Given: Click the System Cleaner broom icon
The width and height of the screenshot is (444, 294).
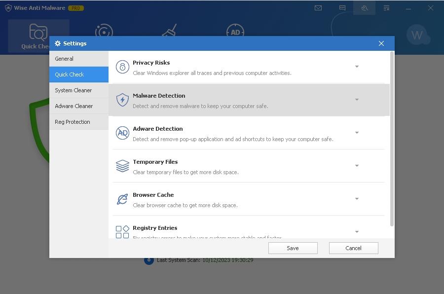Looking at the screenshot, I should (x=170, y=30).
